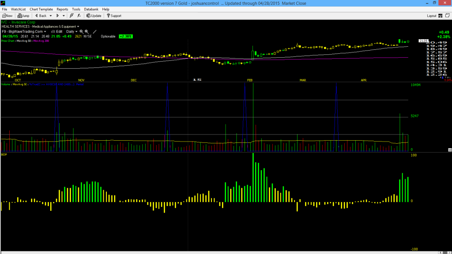Click the Optionable label

pos(108,36)
